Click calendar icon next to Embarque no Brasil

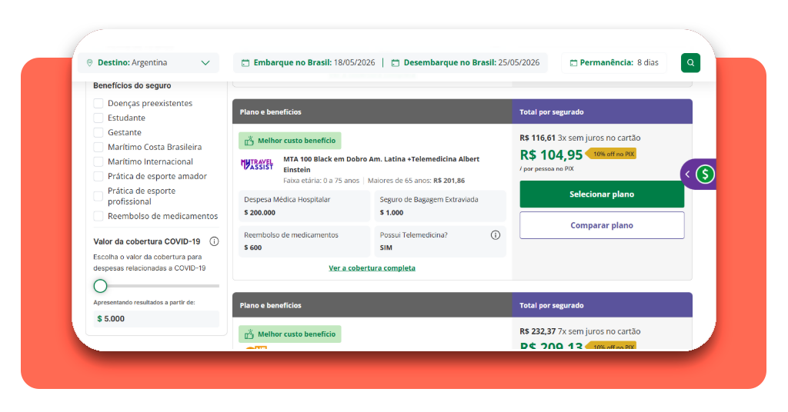245,63
